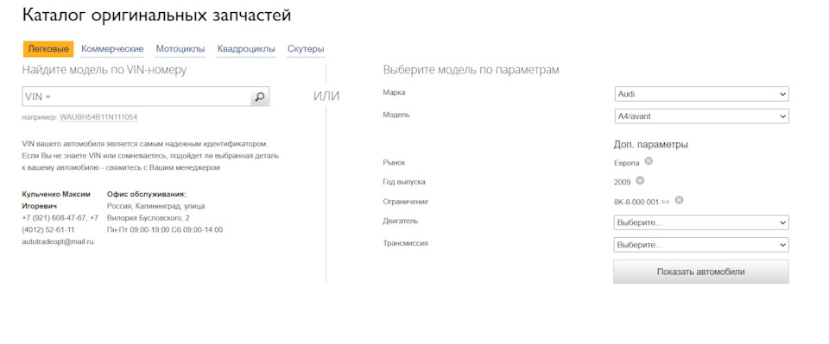
Task: Remove the Европа market filter
Action: (x=649, y=161)
